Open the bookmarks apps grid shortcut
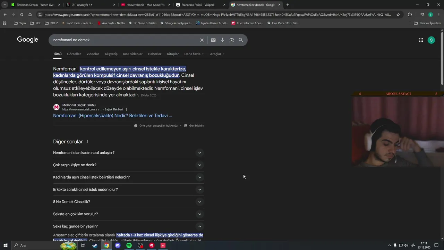The width and height of the screenshot is (444, 250). (x=5, y=23)
